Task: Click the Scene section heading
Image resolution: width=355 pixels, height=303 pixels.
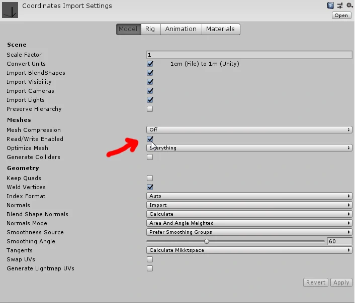Action: 17,45
